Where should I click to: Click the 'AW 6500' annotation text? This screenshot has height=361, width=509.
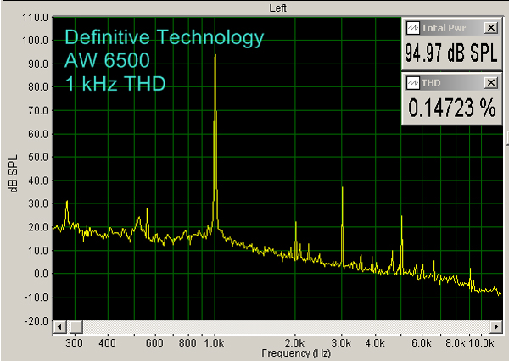point(107,60)
